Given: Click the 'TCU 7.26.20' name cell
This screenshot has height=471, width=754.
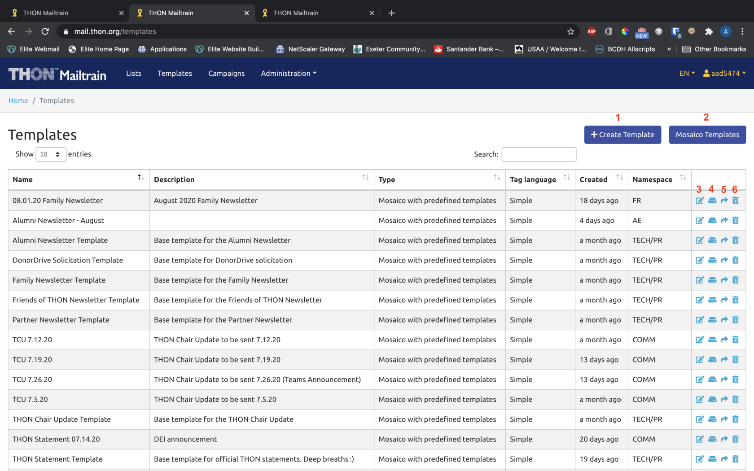Looking at the screenshot, I should coord(79,379).
